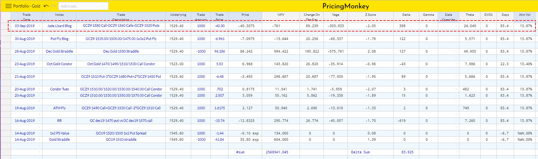This screenshot has height=159, width=538.
Task: Click the Condor Tues note cell
Action: pos(59,89)
